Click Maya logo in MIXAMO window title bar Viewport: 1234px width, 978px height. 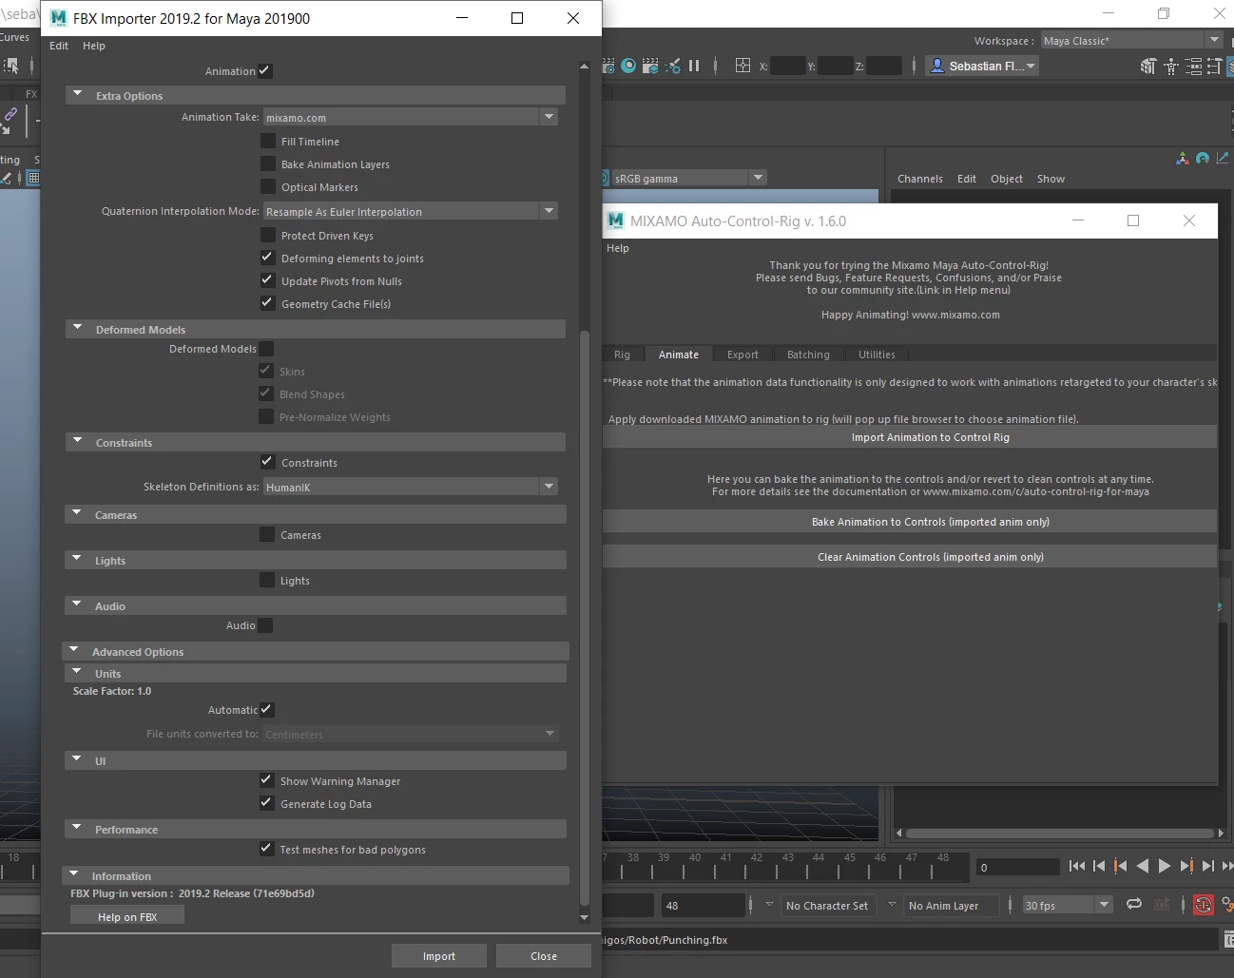point(615,221)
